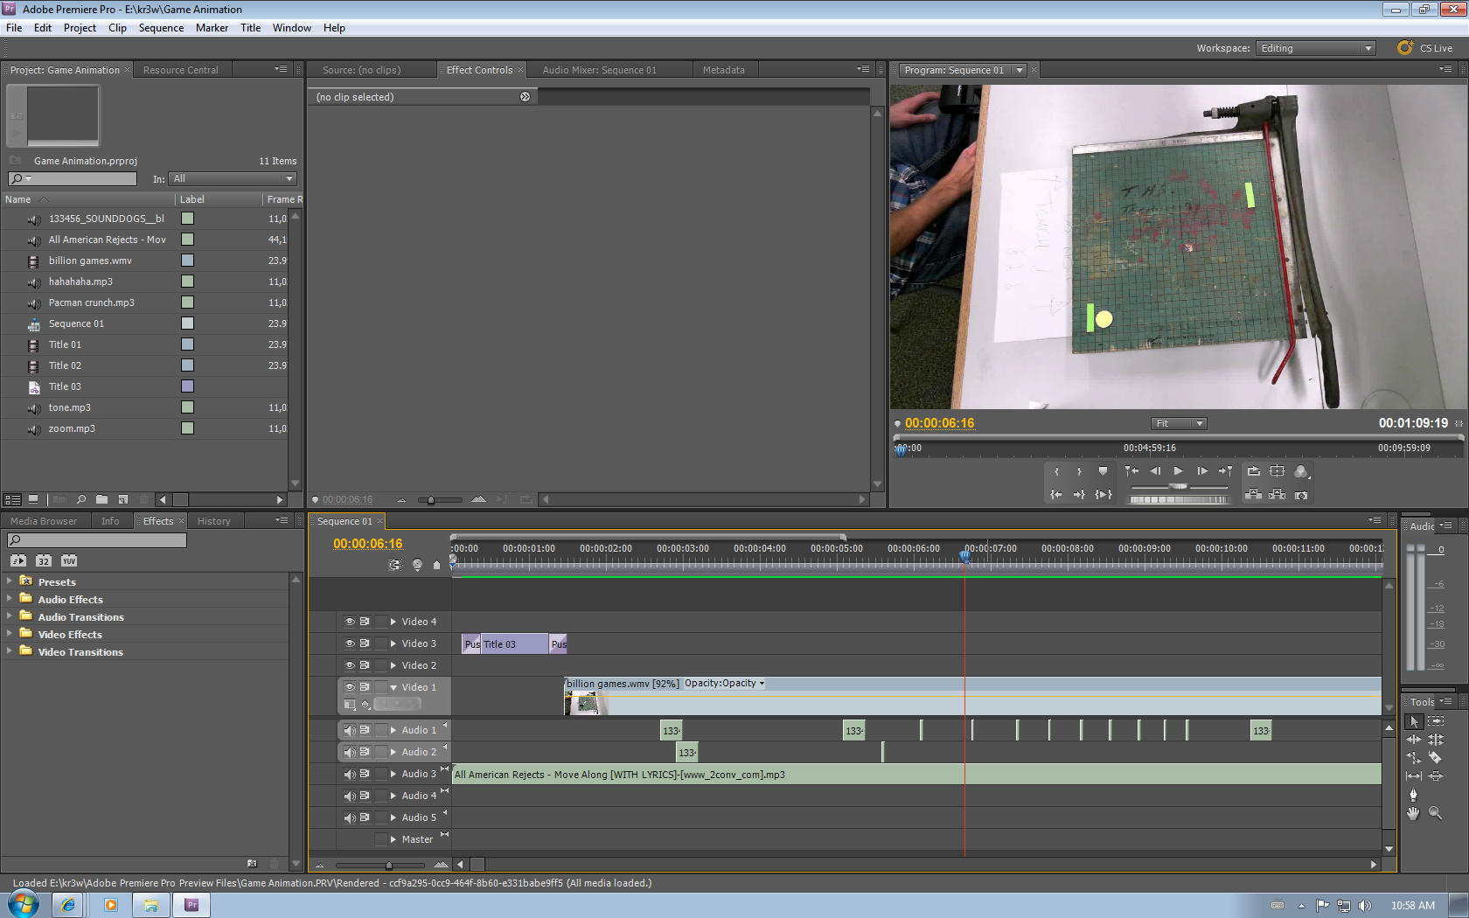
Task: Play the Program monitor sequence
Action: [1178, 471]
